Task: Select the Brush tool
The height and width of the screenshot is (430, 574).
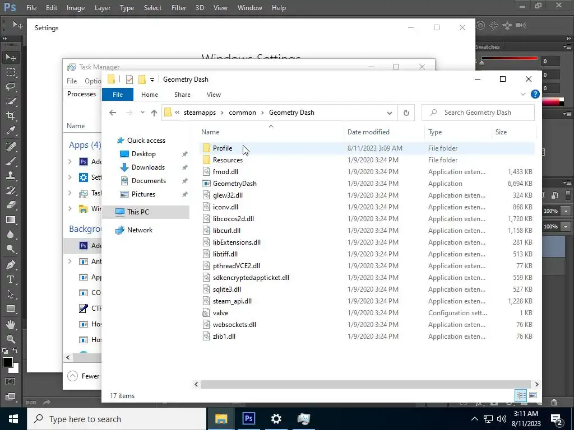Action: point(11,161)
